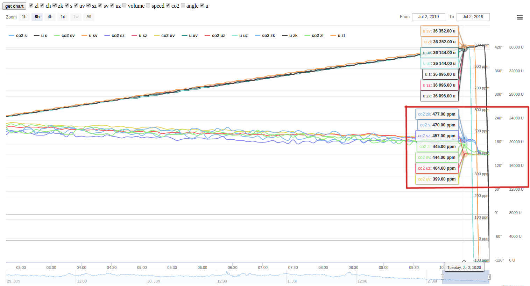Click the 36000 U axis label
530x286 pixels.
[516, 47]
